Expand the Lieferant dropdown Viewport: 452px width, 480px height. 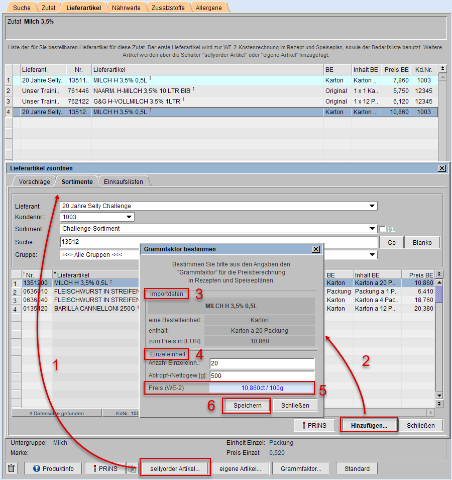point(372,206)
